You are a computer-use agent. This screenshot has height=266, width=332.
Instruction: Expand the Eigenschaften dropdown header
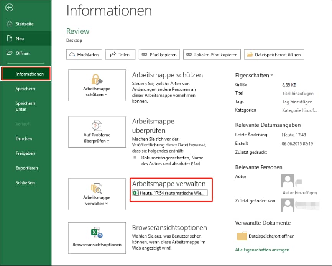click(x=254, y=76)
